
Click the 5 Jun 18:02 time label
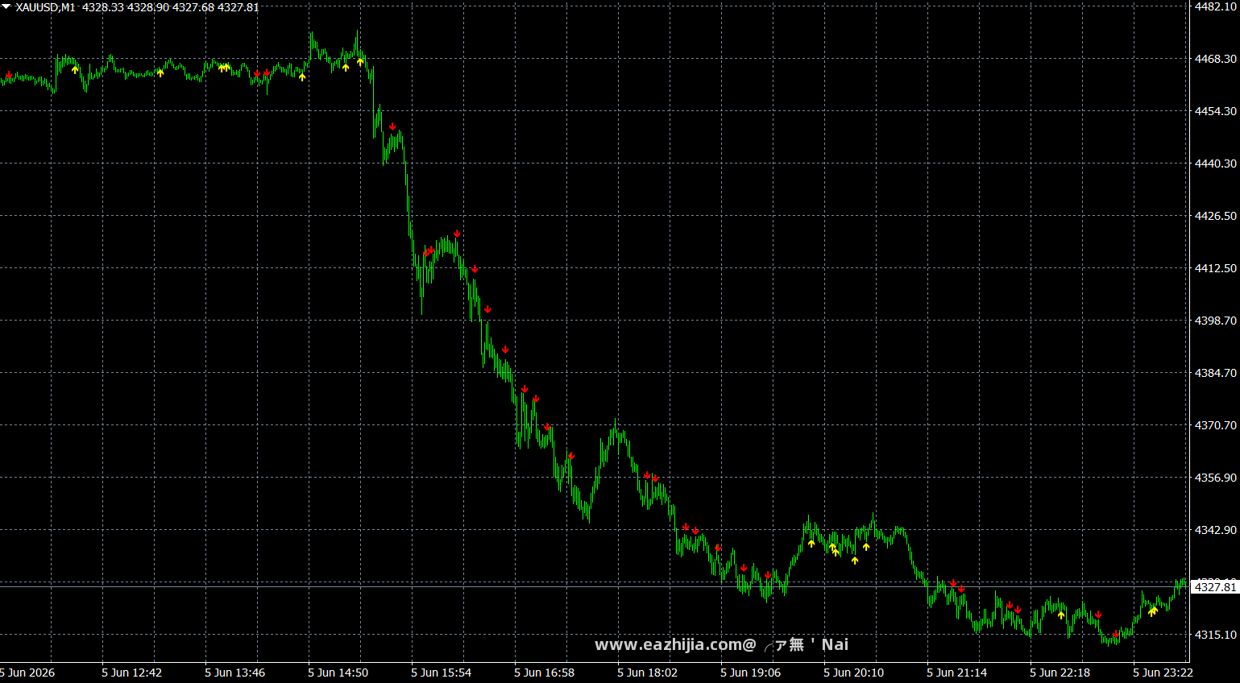tap(647, 673)
